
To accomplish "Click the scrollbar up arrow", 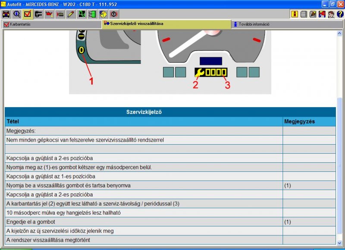I will (339, 33).
